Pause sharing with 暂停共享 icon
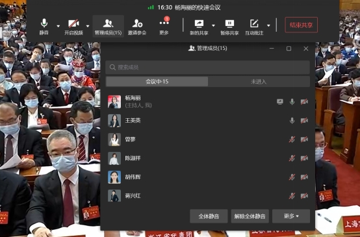This screenshot has height=237, width=360. [x=229, y=27]
